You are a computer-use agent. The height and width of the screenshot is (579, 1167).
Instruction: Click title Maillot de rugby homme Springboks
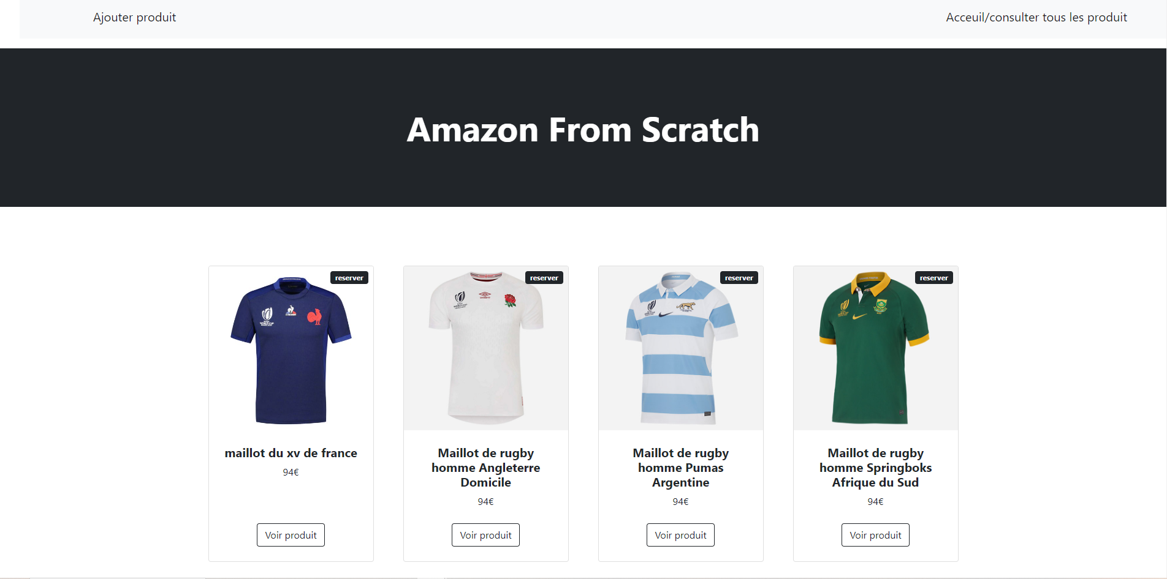(x=875, y=468)
